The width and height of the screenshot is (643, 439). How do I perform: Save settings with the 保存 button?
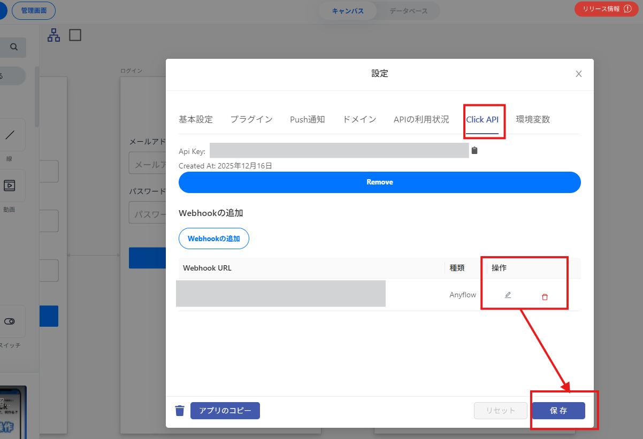[x=558, y=411]
